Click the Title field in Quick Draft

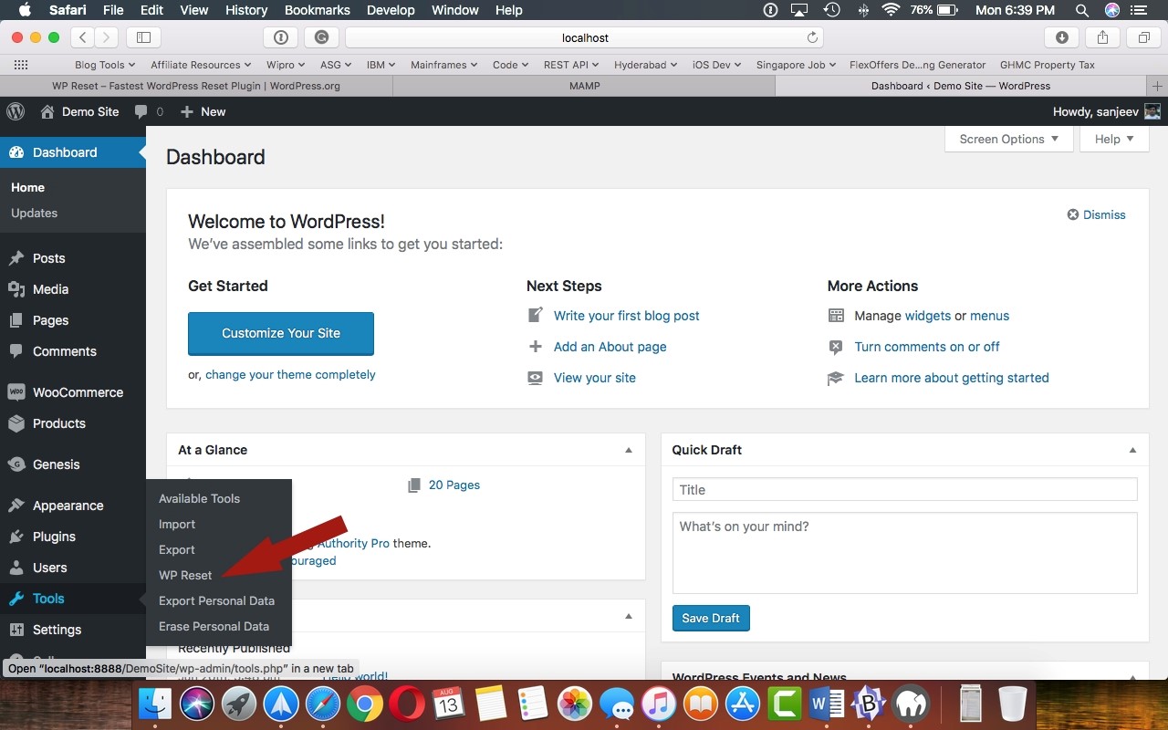coord(904,489)
